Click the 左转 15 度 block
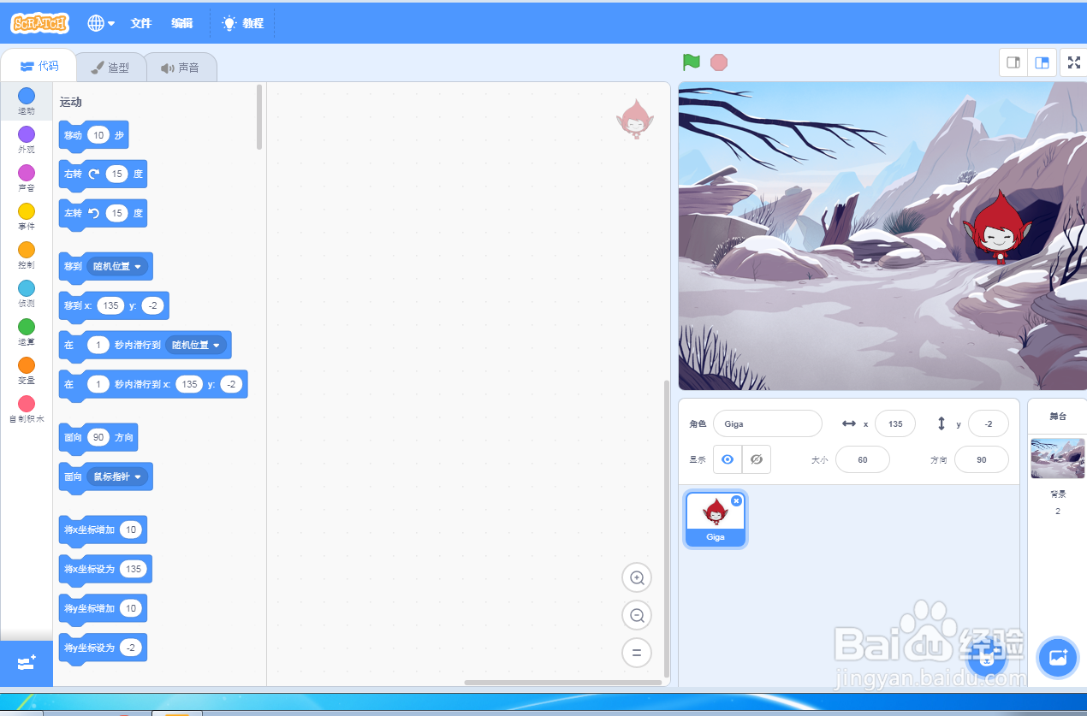1087x716 pixels. point(103,213)
